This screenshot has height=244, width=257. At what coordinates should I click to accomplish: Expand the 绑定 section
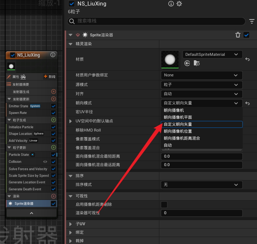tap(70, 233)
